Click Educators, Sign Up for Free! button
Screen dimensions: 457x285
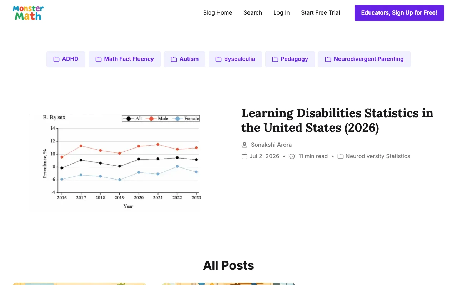(x=399, y=13)
